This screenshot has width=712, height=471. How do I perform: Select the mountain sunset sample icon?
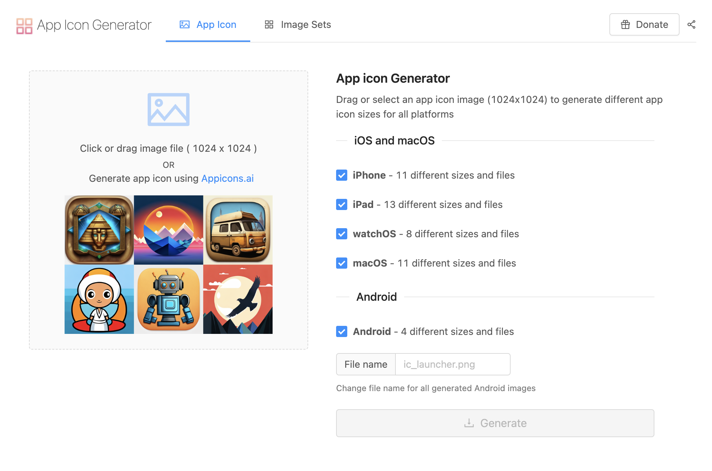[168, 230]
